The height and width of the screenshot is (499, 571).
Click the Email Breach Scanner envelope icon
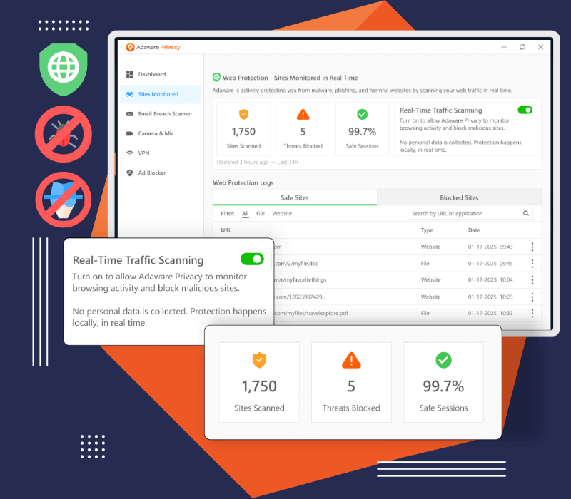click(130, 113)
